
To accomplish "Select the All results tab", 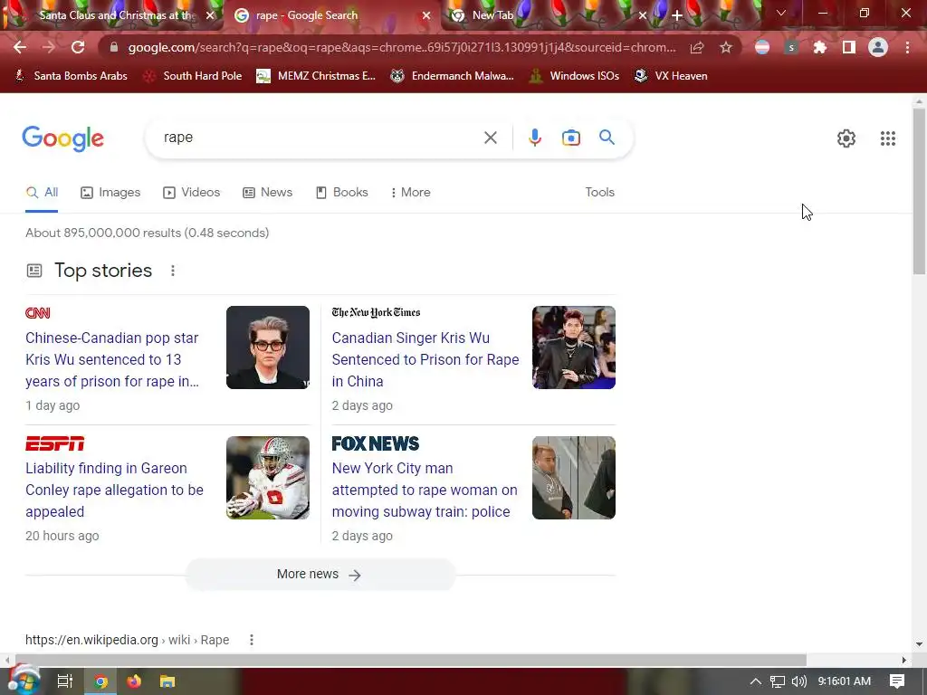I will (42, 192).
